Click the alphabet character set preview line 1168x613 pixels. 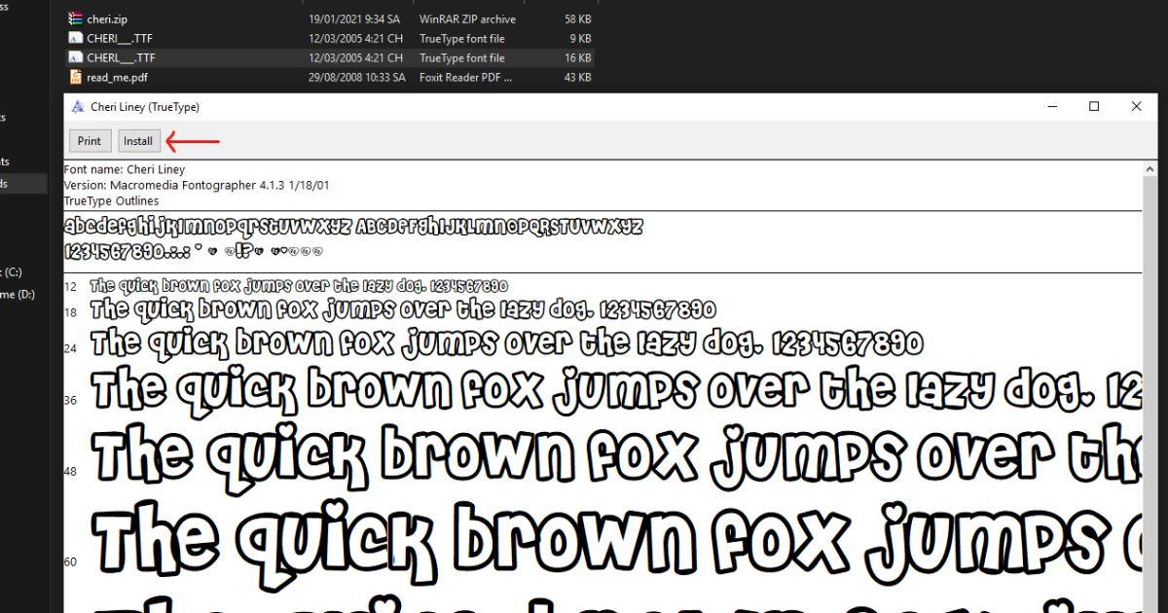(x=353, y=227)
